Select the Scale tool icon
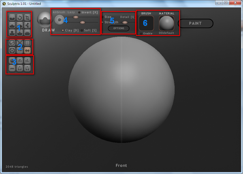The width and height of the screenshot is (243, 174). [x=27, y=18]
